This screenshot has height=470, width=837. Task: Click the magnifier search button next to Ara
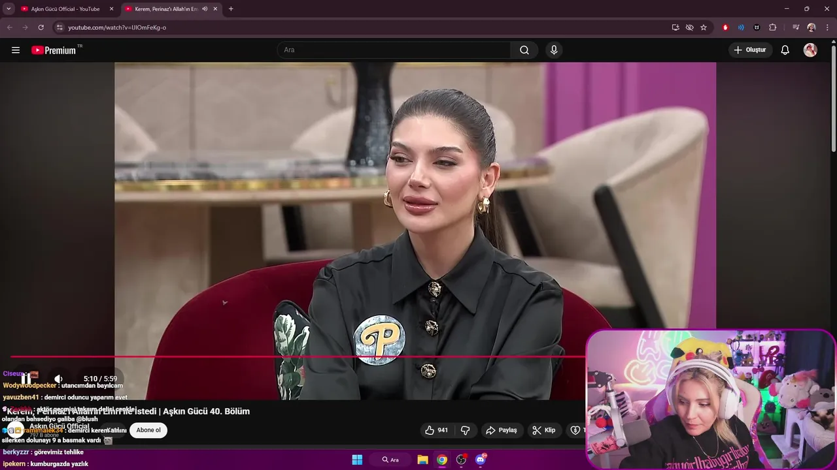pos(524,50)
